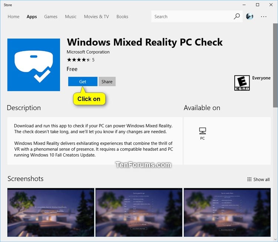Click the Share button
Image resolution: width=278 pixels, height=242 pixels.
pos(107,82)
